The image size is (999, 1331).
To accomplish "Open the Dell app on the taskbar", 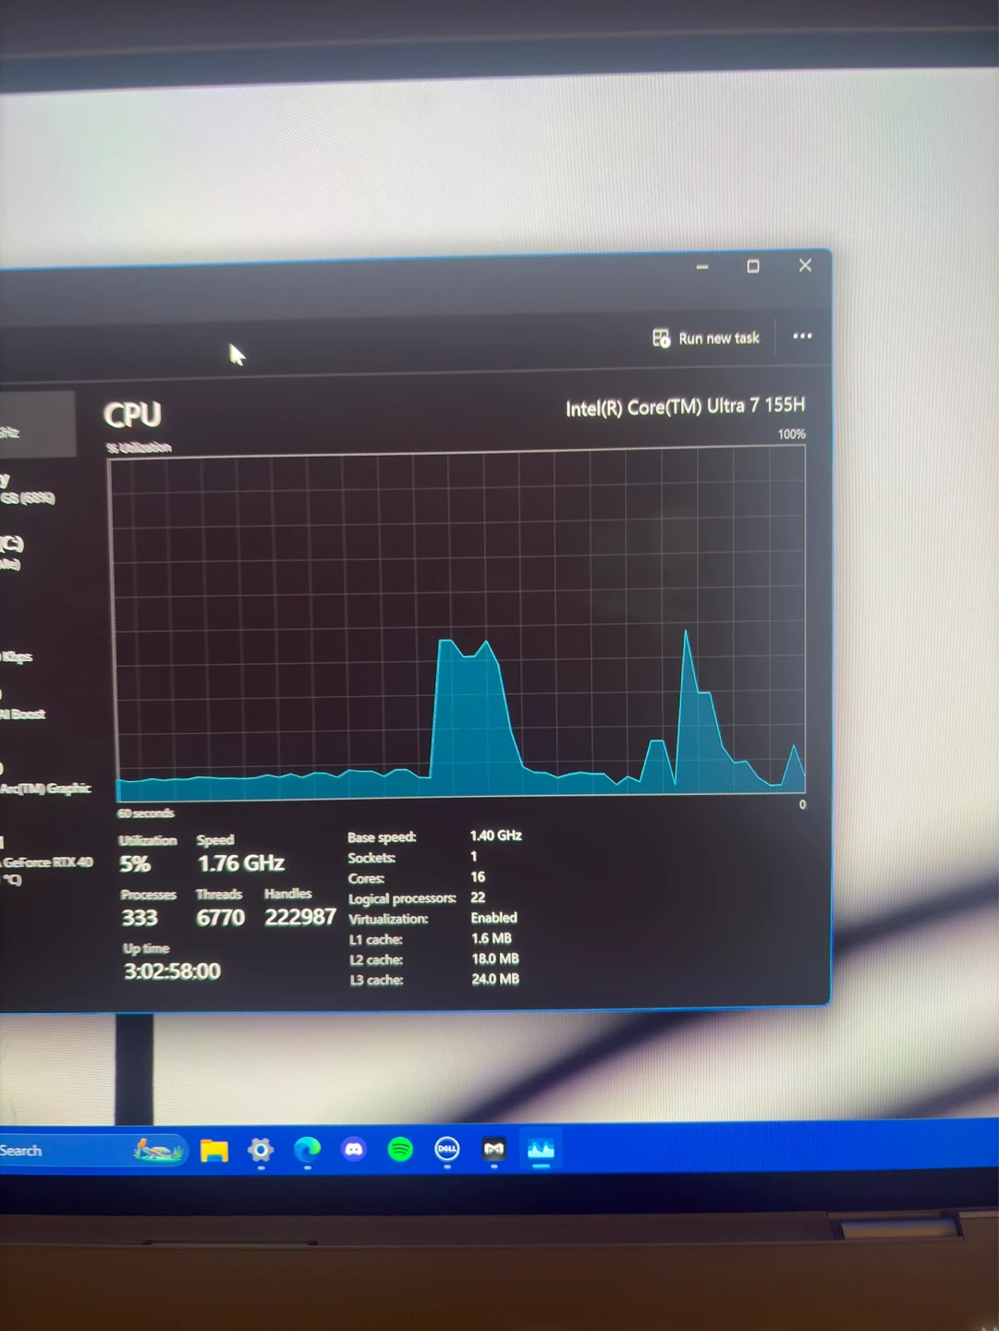I will [x=447, y=1149].
